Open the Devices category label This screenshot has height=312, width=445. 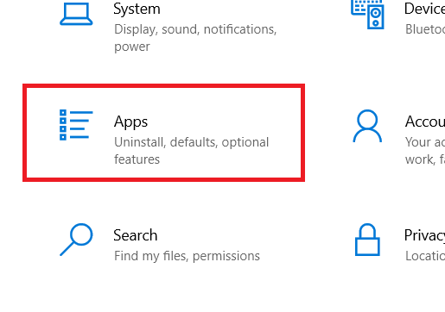click(x=424, y=9)
